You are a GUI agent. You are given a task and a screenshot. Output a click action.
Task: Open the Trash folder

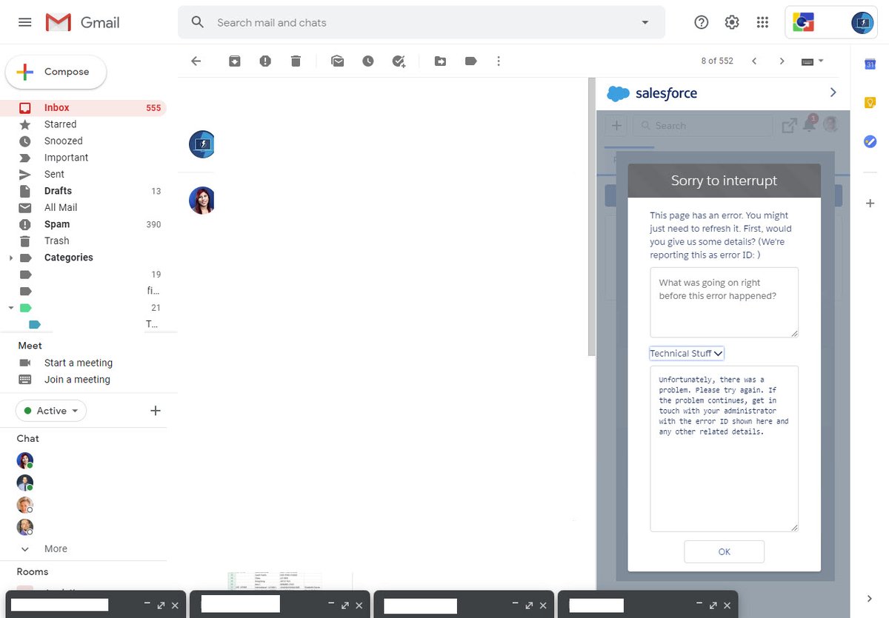(x=83, y=241)
